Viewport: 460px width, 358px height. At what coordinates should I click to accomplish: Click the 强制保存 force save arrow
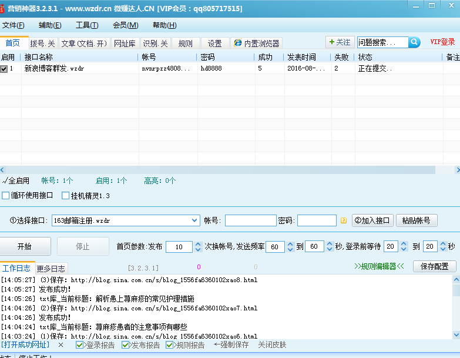click(231, 345)
